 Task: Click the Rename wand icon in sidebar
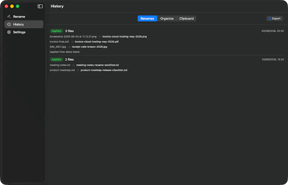tap(9, 17)
